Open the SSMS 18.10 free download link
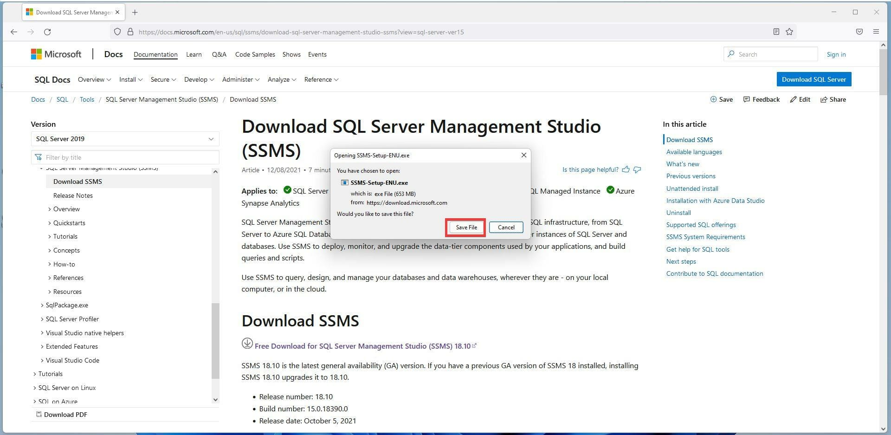 (363, 346)
